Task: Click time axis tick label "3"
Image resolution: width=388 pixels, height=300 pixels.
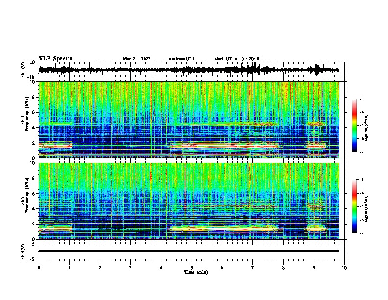Action: click(130, 268)
